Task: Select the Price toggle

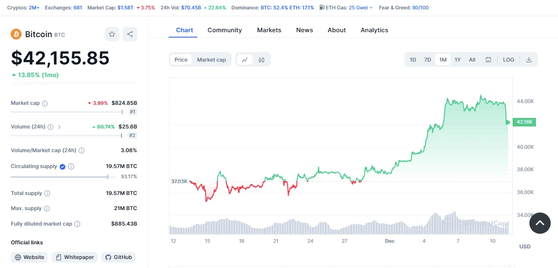Action: tap(181, 60)
